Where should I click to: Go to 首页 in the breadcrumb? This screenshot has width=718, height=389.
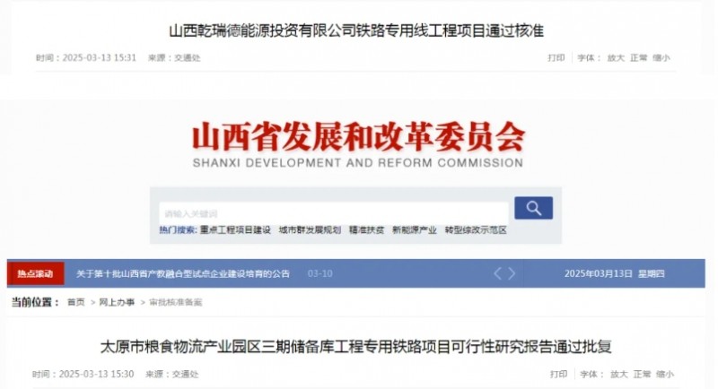click(76, 302)
